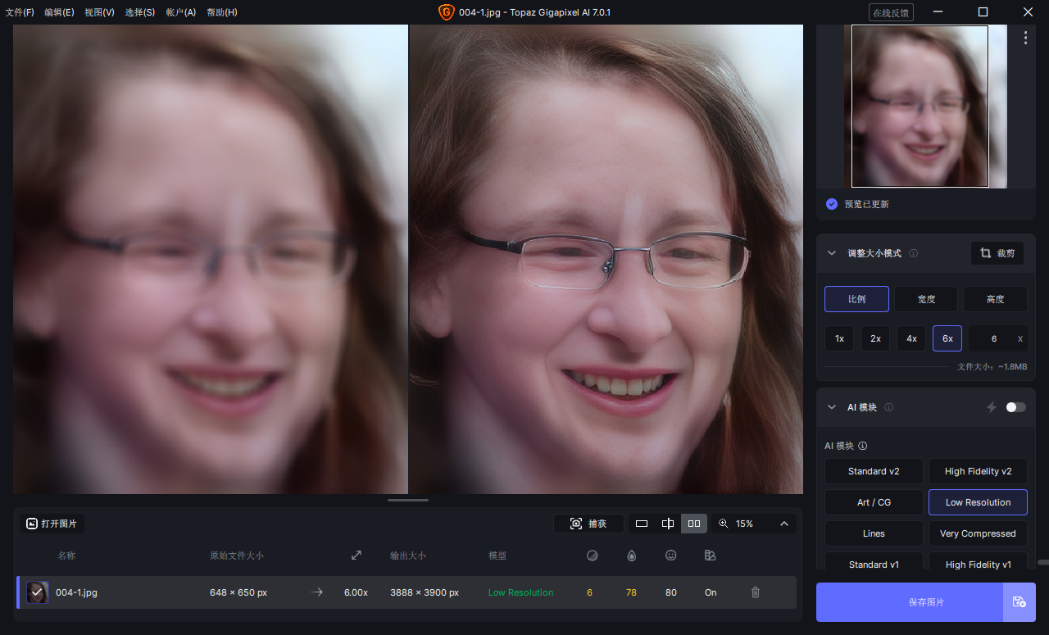Screen dimensions: 1049x635
Task: Select the 高度 resize mode
Action: point(995,299)
